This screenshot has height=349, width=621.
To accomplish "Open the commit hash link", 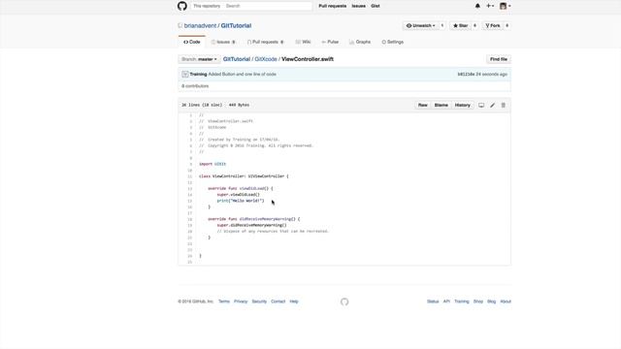I will coord(466,74).
